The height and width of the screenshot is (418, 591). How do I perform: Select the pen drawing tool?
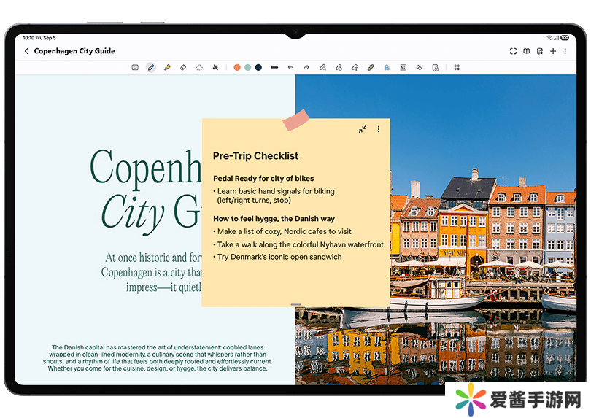(x=151, y=67)
